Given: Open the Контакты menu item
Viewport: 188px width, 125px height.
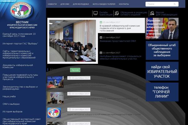Looking at the screenshot, I should [x=124, y=4].
